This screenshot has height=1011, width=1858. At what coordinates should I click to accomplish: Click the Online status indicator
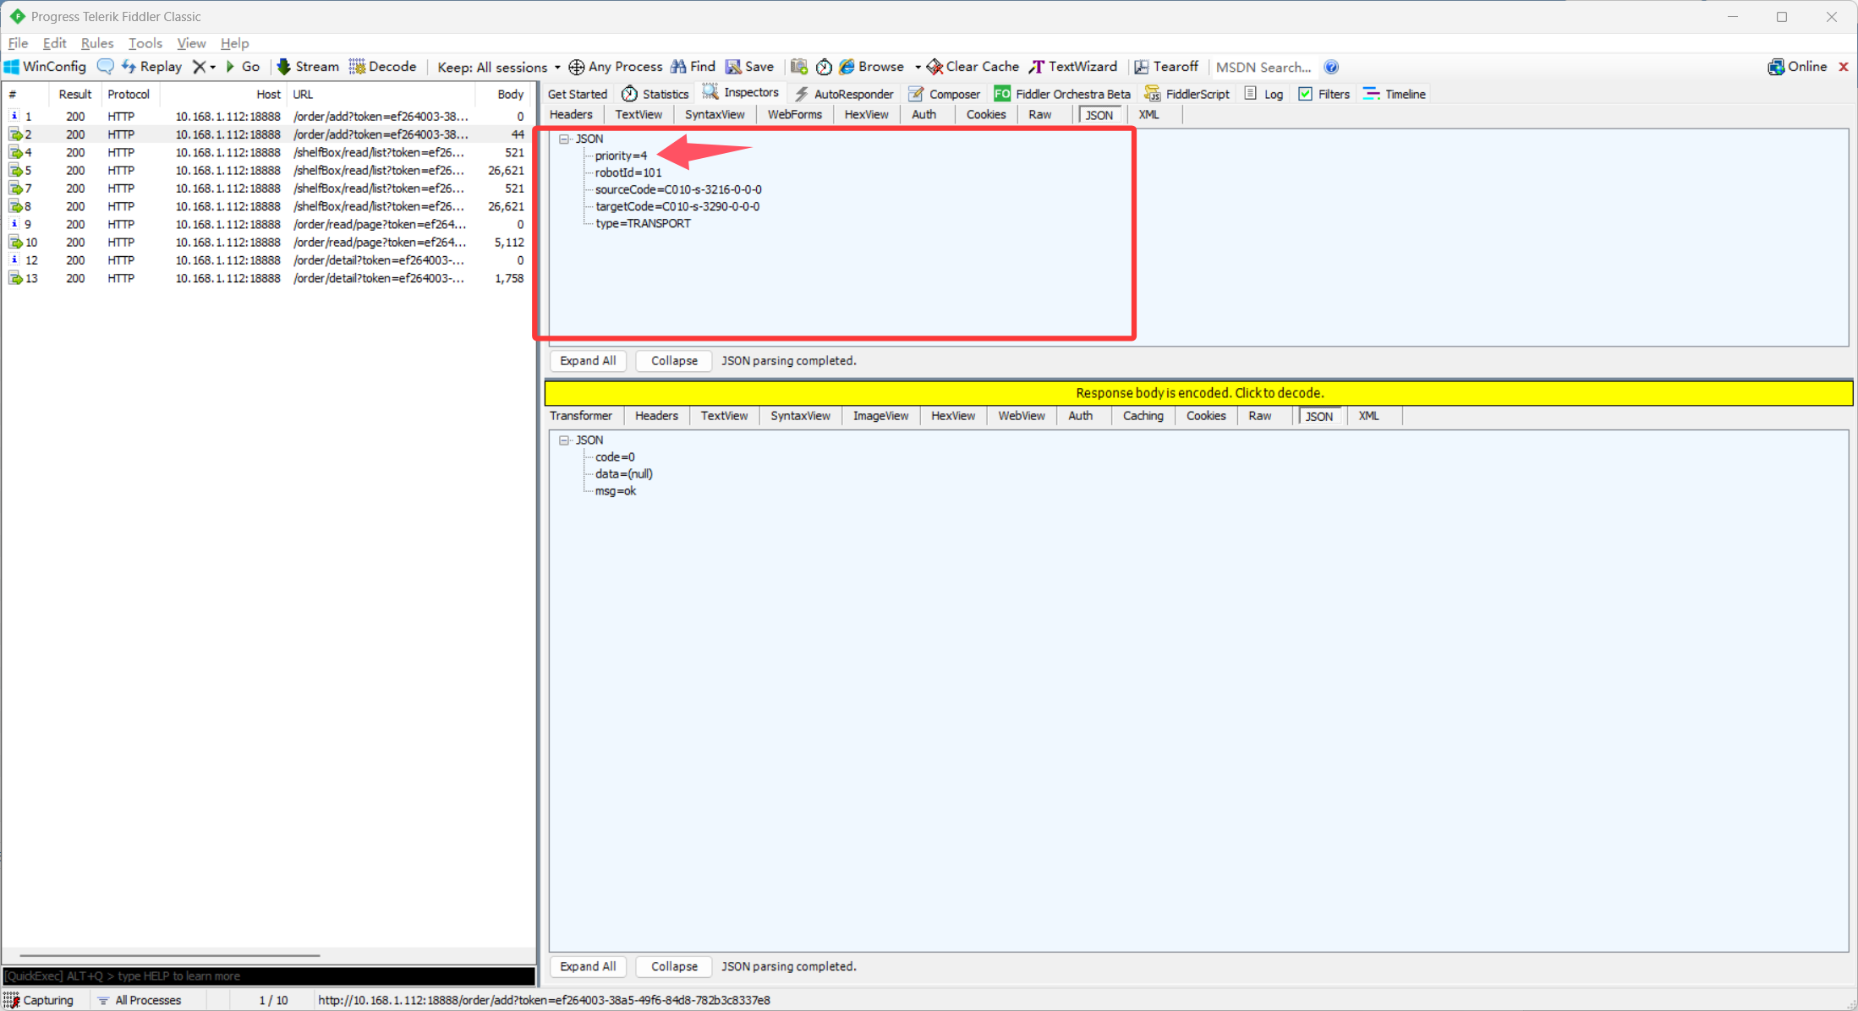(x=1797, y=67)
